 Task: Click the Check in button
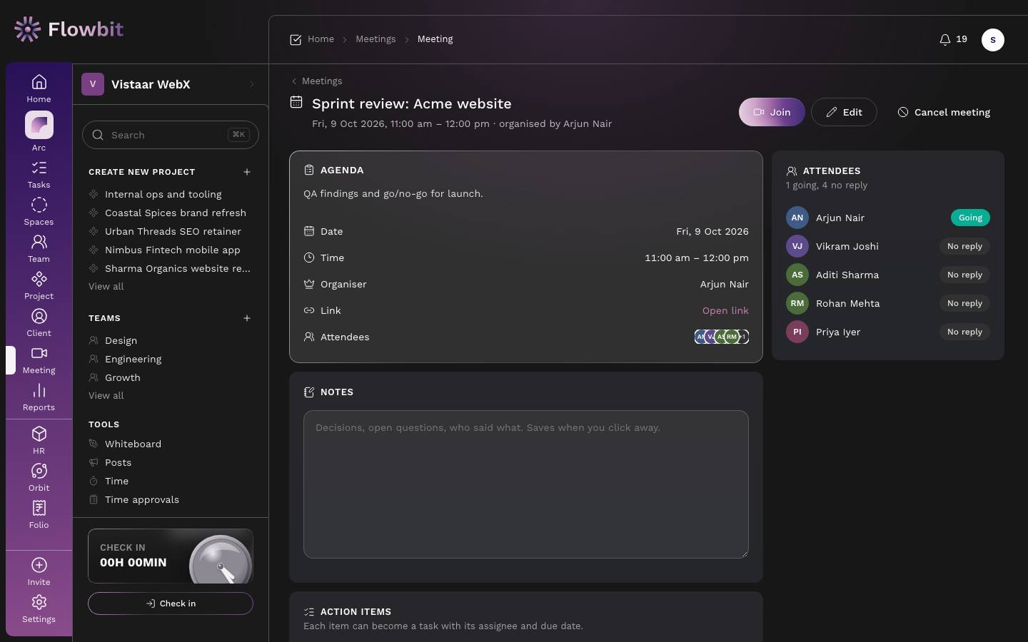tap(171, 603)
